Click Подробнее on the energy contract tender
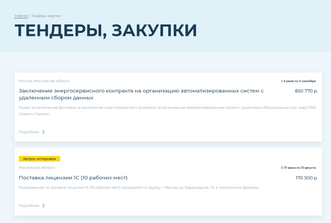331x223 pixels. click(29, 132)
